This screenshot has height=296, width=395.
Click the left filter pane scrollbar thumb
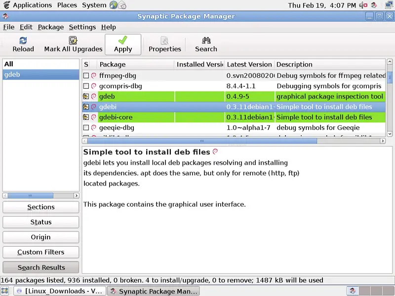click(x=30, y=195)
